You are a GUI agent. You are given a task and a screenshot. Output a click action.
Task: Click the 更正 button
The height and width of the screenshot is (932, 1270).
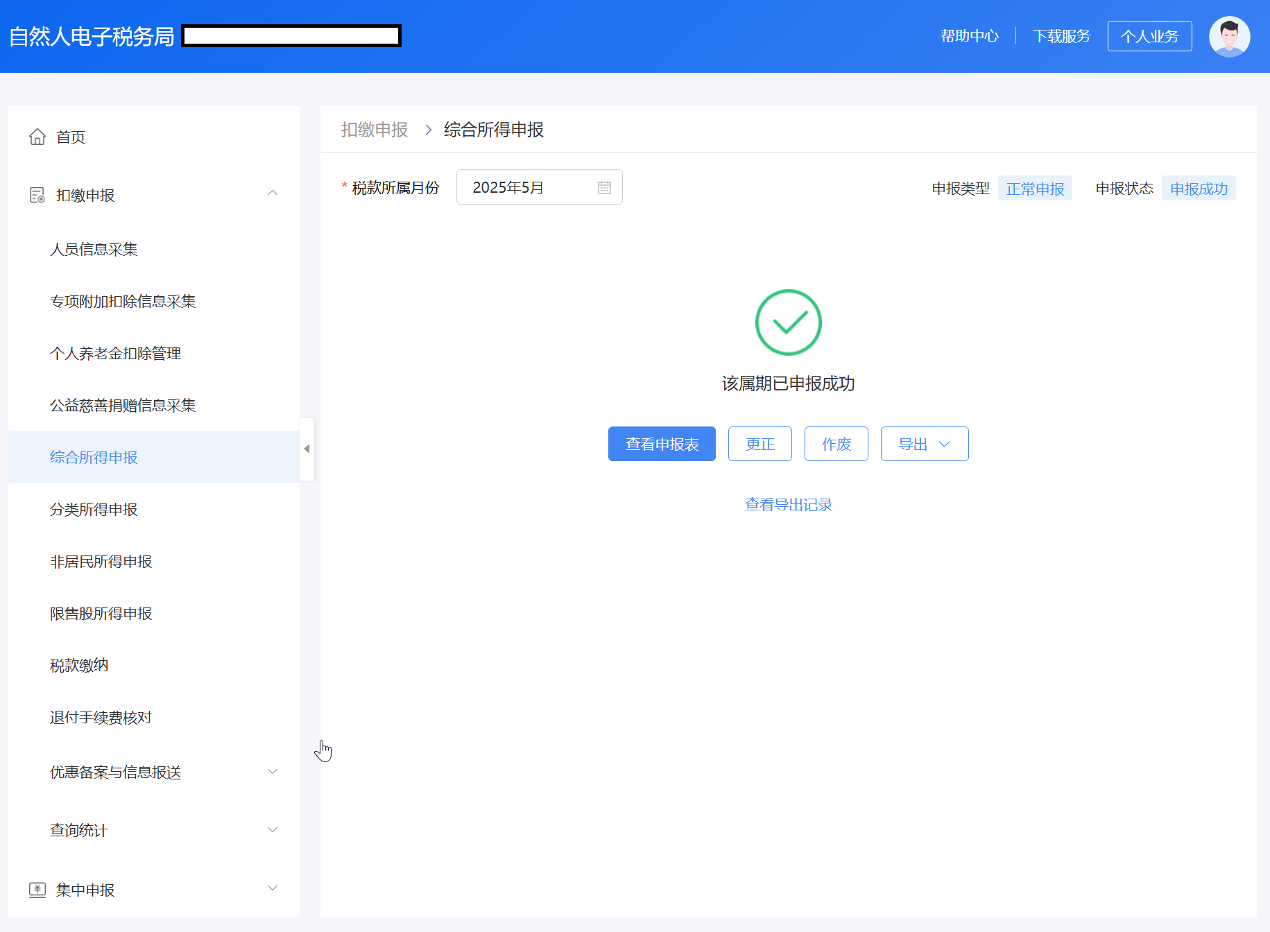click(760, 444)
